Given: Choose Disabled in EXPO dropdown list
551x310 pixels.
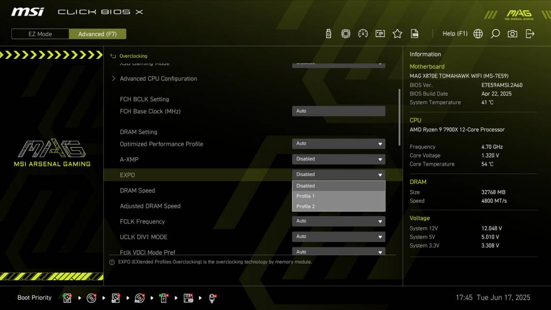Looking at the screenshot, I should pos(339,185).
